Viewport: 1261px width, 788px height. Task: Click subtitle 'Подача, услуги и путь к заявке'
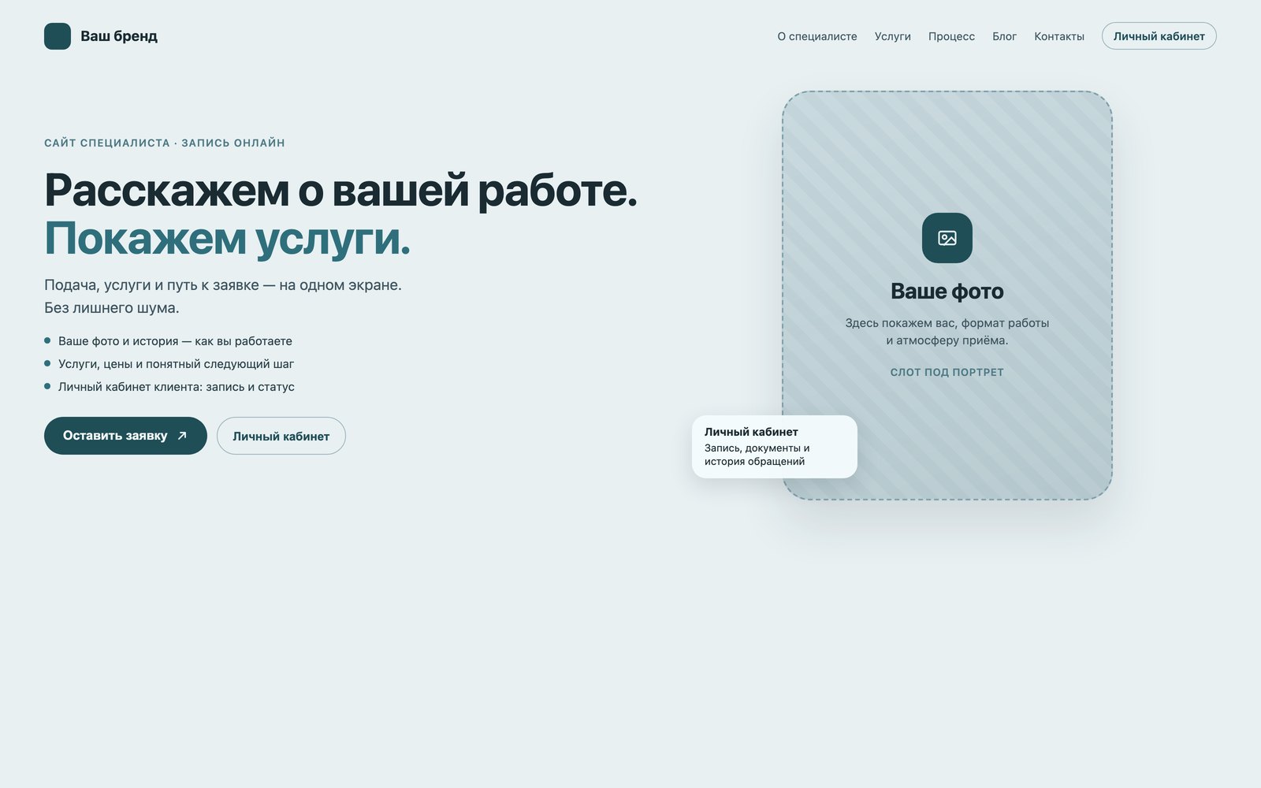(x=151, y=285)
